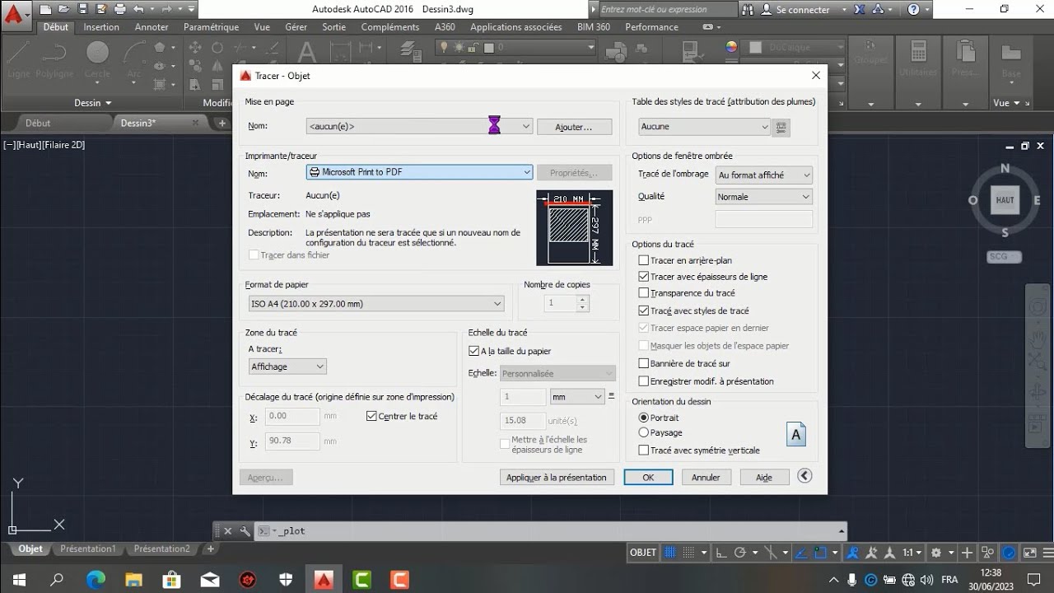
Task: Open the Format de papier ISO A4 dropdown
Action: 376,304
